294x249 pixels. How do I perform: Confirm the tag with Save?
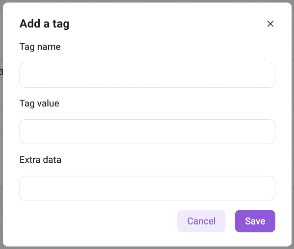(255, 221)
